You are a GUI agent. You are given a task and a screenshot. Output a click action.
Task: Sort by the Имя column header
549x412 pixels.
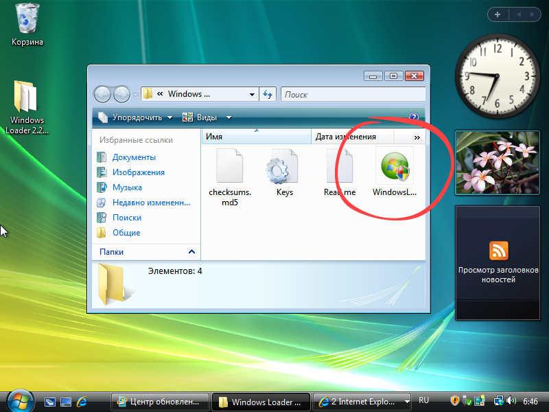256,137
